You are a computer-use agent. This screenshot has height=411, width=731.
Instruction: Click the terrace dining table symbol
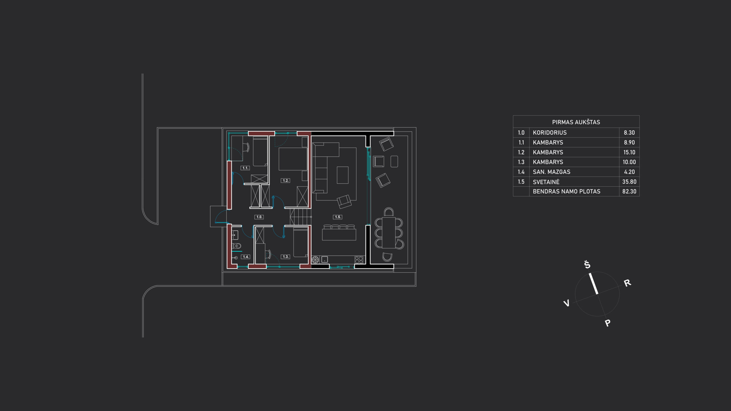tap(389, 233)
